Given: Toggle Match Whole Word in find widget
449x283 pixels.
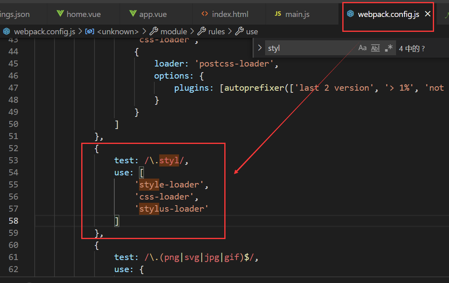Looking at the screenshot, I should [375, 48].
